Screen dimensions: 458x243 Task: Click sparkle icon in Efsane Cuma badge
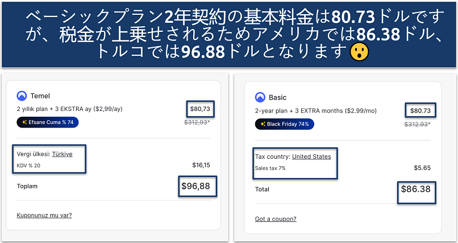click(x=24, y=122)
